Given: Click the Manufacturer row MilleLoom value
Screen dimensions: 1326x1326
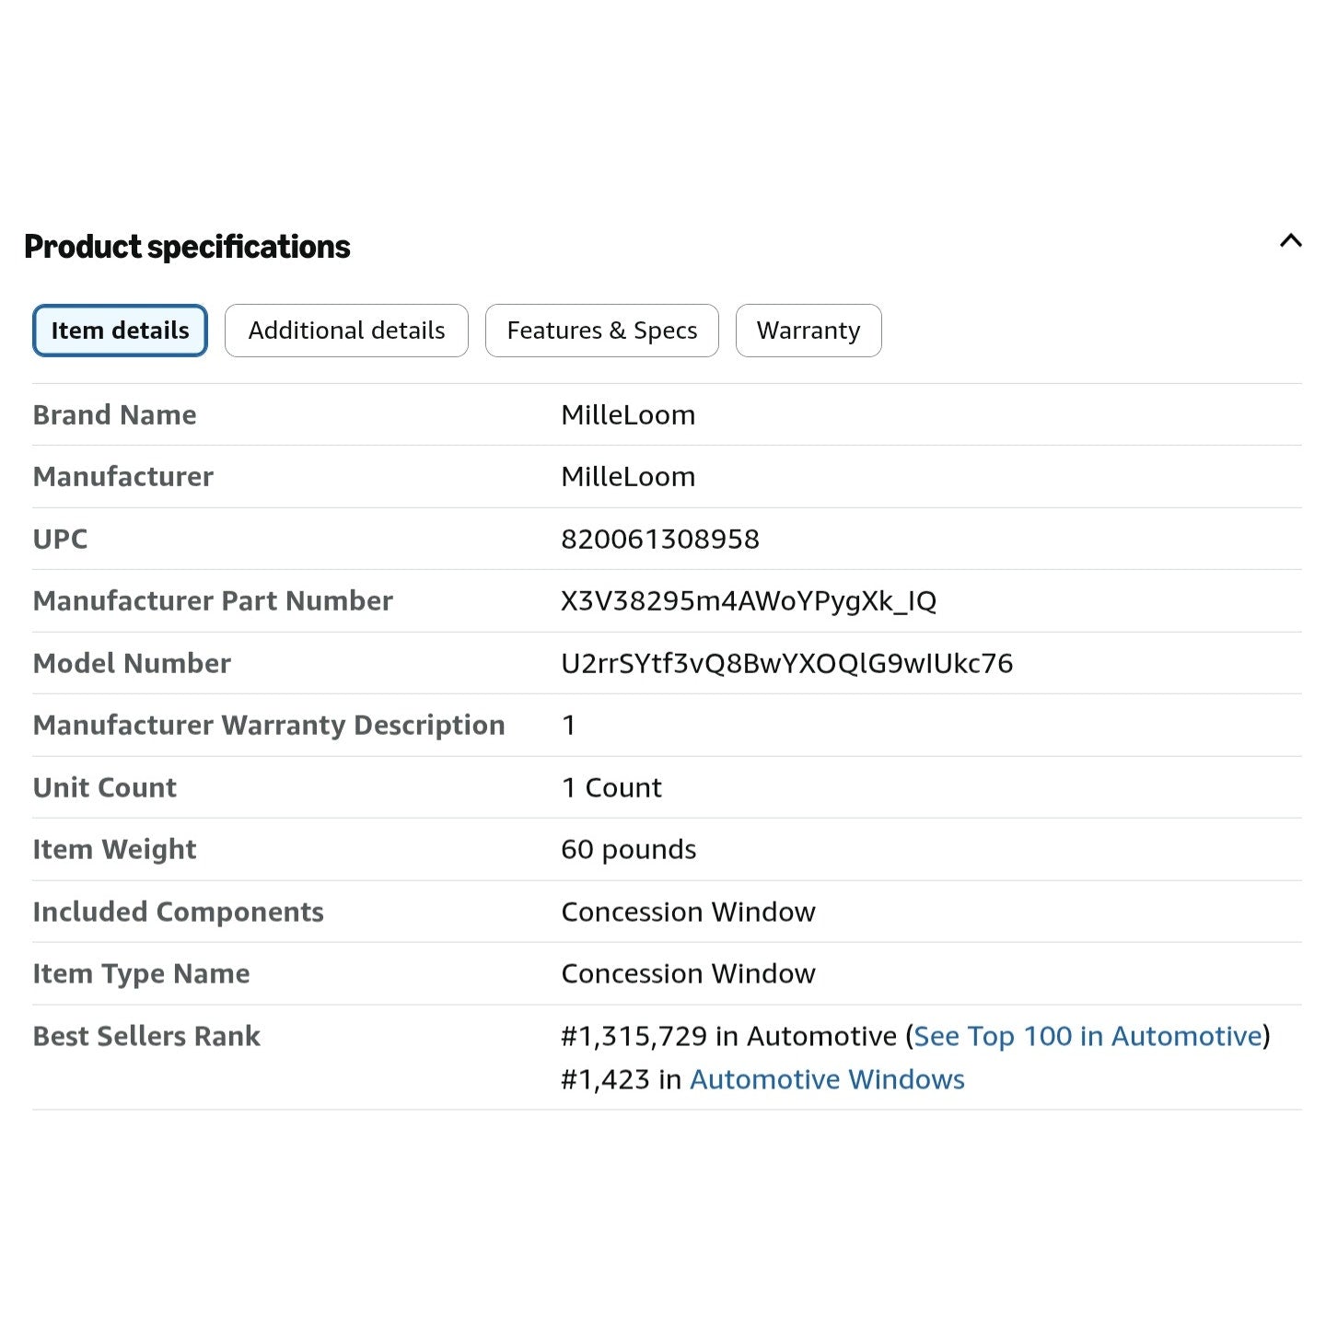Looking at the screenshot, I should [x=628, y=477].
